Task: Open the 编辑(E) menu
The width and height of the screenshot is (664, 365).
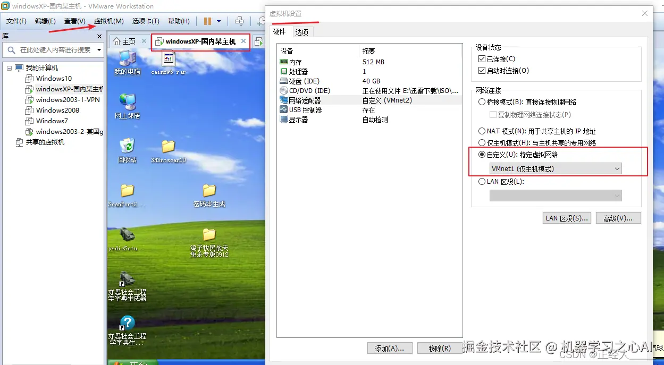Action: [x=45, y=21]
